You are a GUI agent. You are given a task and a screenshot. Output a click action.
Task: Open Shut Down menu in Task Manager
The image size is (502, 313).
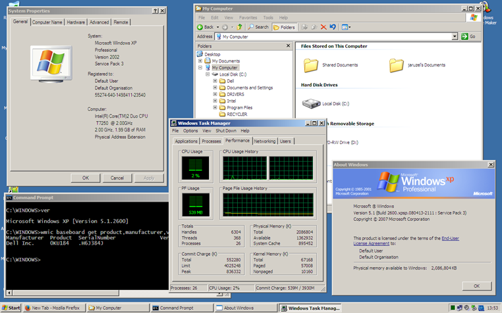[226, 131]
